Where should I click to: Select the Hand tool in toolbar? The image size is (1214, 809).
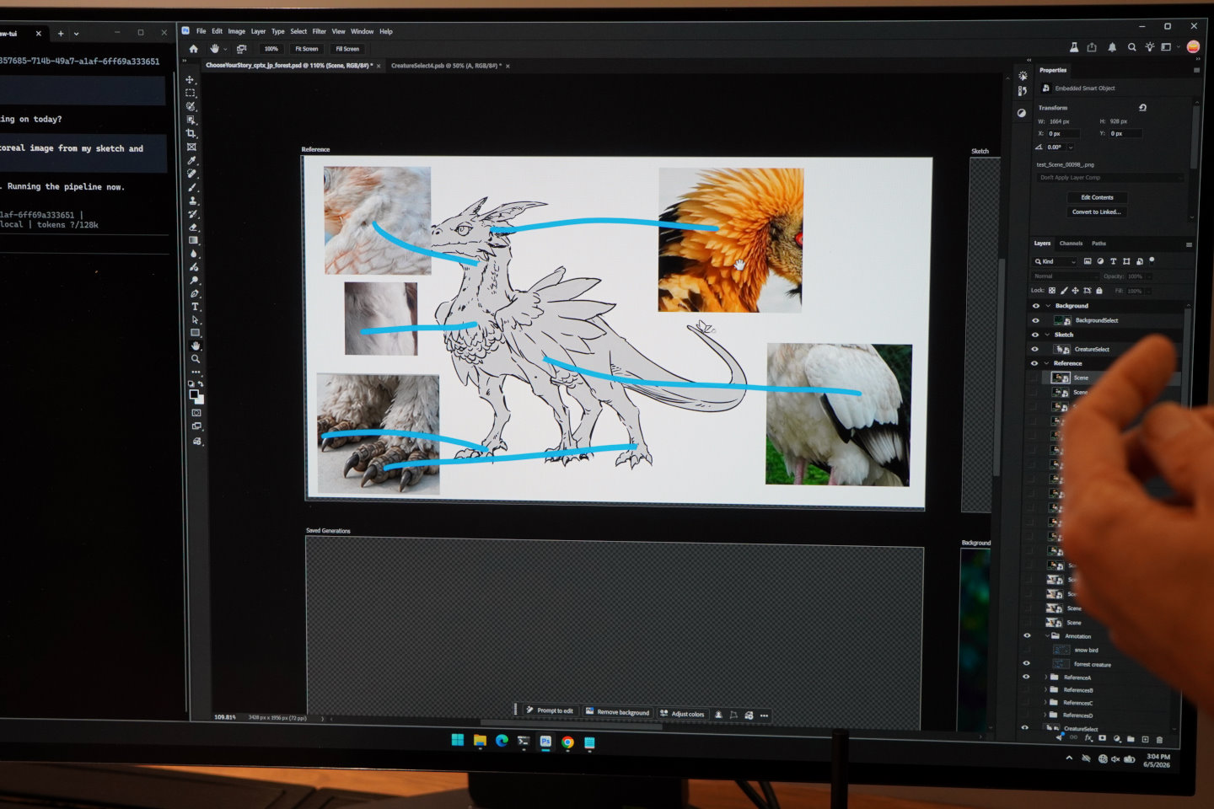[x=196, y=346]
